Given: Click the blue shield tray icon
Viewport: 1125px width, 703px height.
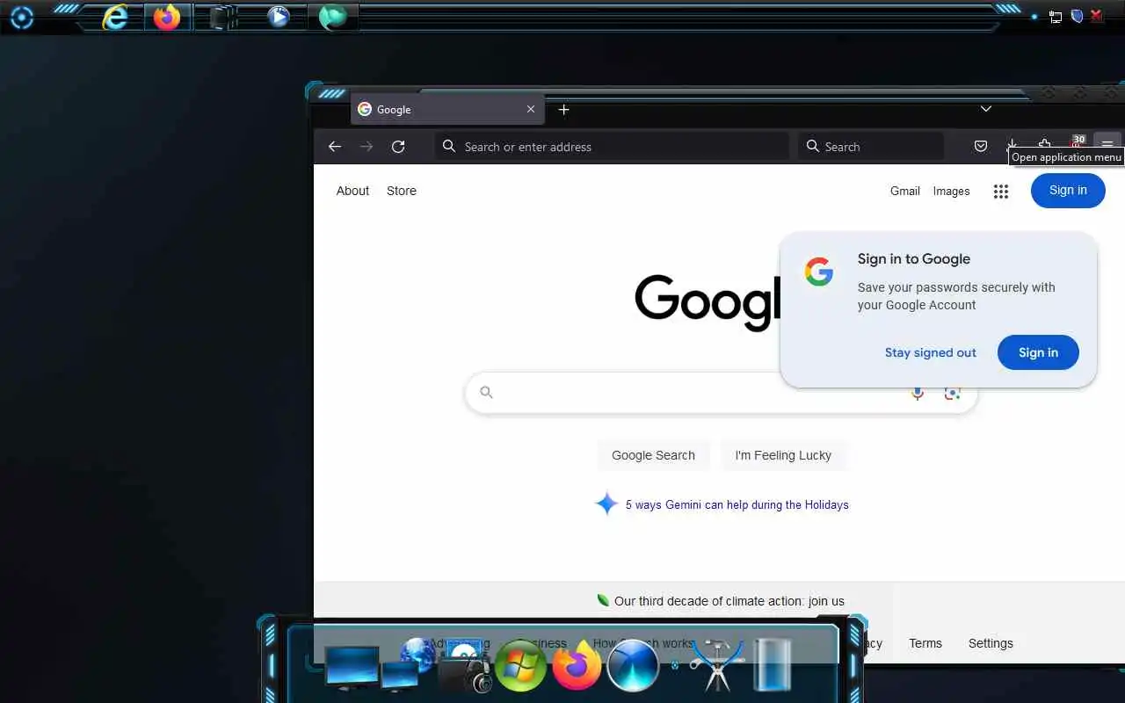Looking at the screenshot, I should [x=1077, y=16].
